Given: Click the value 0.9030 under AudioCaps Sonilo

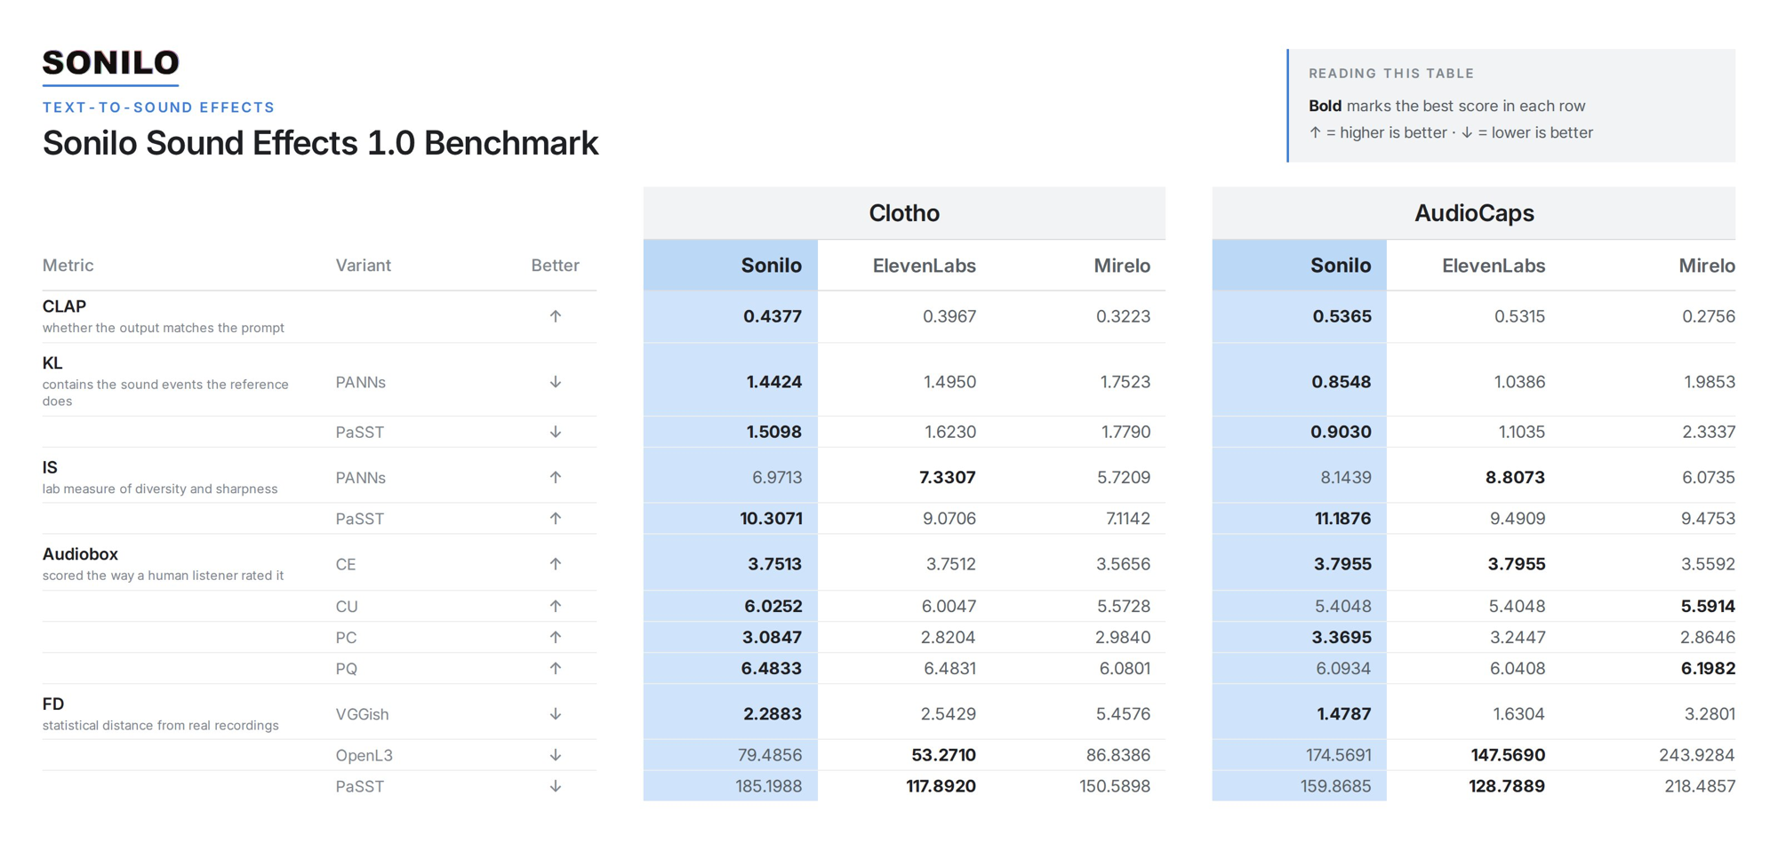Looking at the screenshot, I should point(1342,432).
